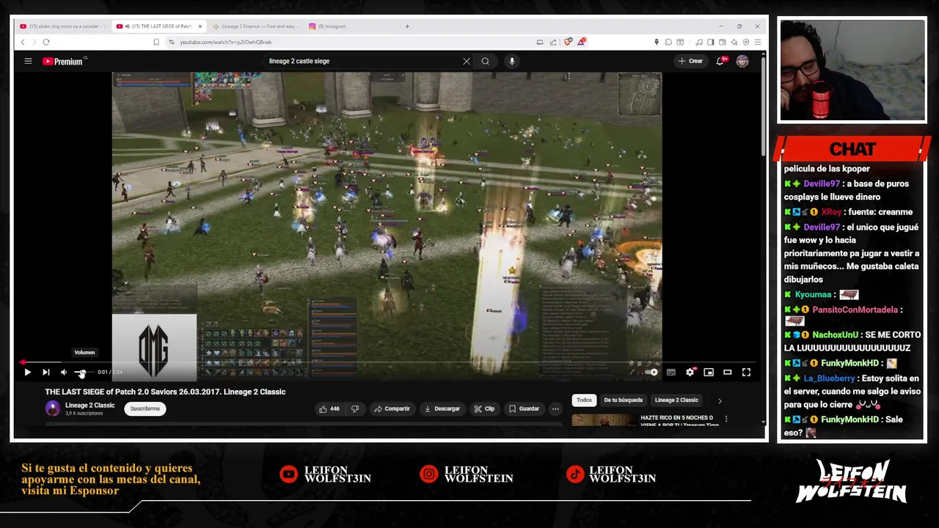Screen dimensions: 939x528
Task: Open a new browser tab
Action: pyautogui.click(x=407, y=26)
